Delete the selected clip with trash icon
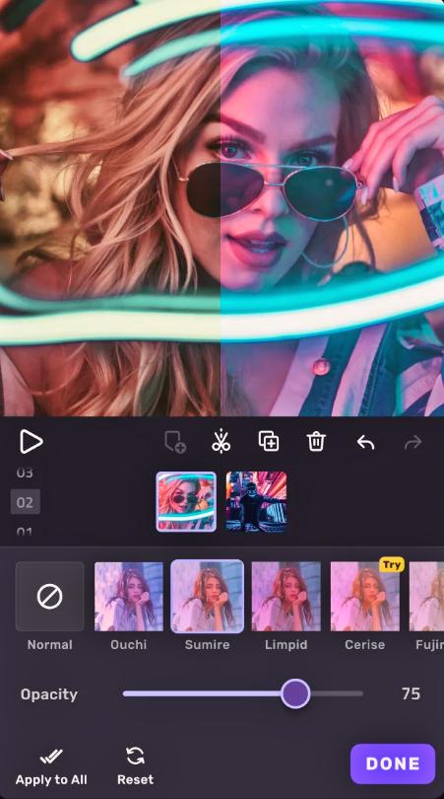 coord(316,441)
